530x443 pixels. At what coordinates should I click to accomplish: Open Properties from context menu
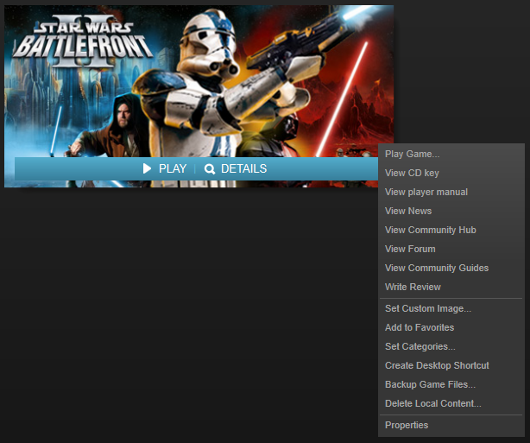[451, 425]
